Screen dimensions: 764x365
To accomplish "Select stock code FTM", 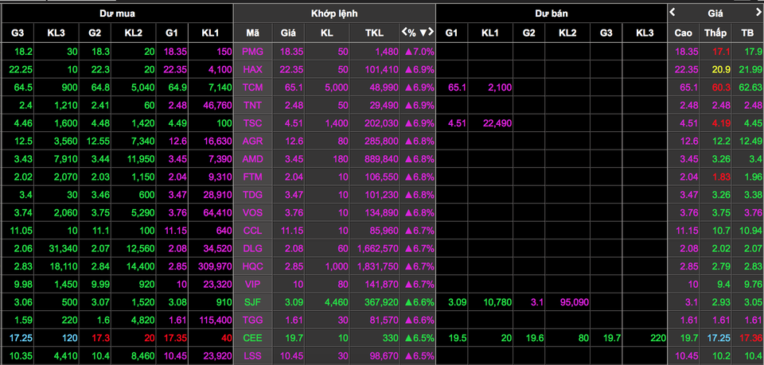I will 253,177.
